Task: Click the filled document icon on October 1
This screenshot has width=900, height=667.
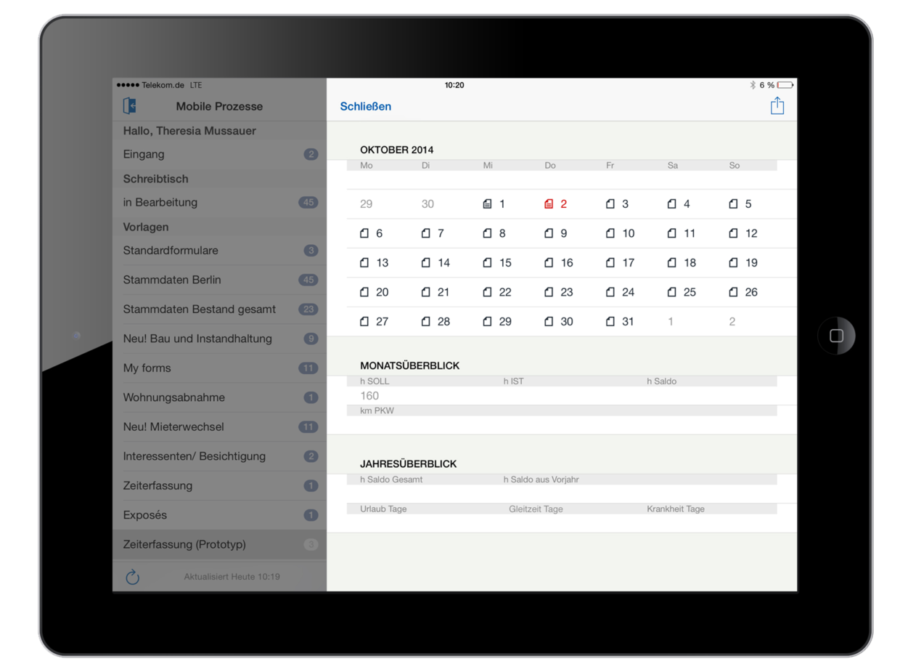Action: point(486,203)
